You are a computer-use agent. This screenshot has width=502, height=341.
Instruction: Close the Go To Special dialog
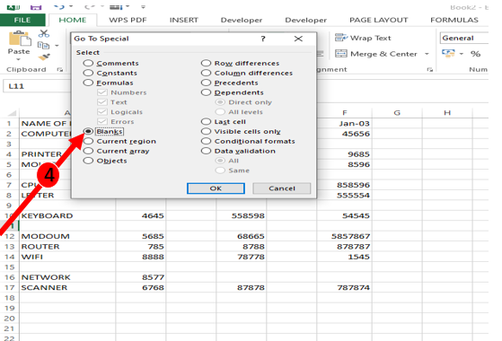tap(298, 39)
